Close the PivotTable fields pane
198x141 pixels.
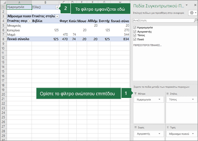(x=195, y=5)
